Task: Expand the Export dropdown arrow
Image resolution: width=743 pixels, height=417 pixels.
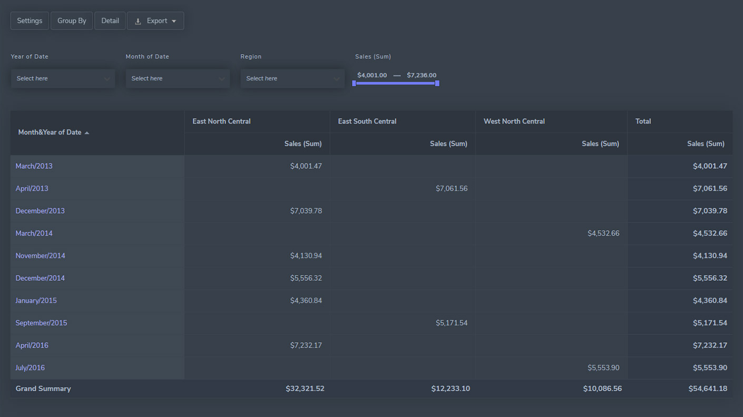Action: pyautogui.click(x=174, y=22)
